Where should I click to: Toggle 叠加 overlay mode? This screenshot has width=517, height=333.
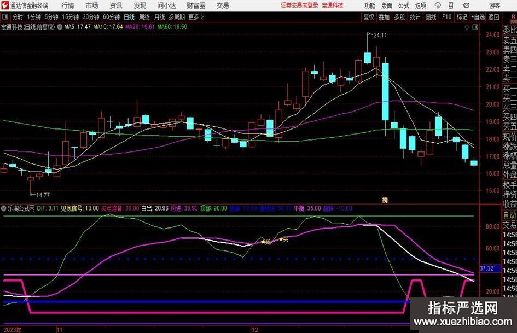click(x=385, y=17)
